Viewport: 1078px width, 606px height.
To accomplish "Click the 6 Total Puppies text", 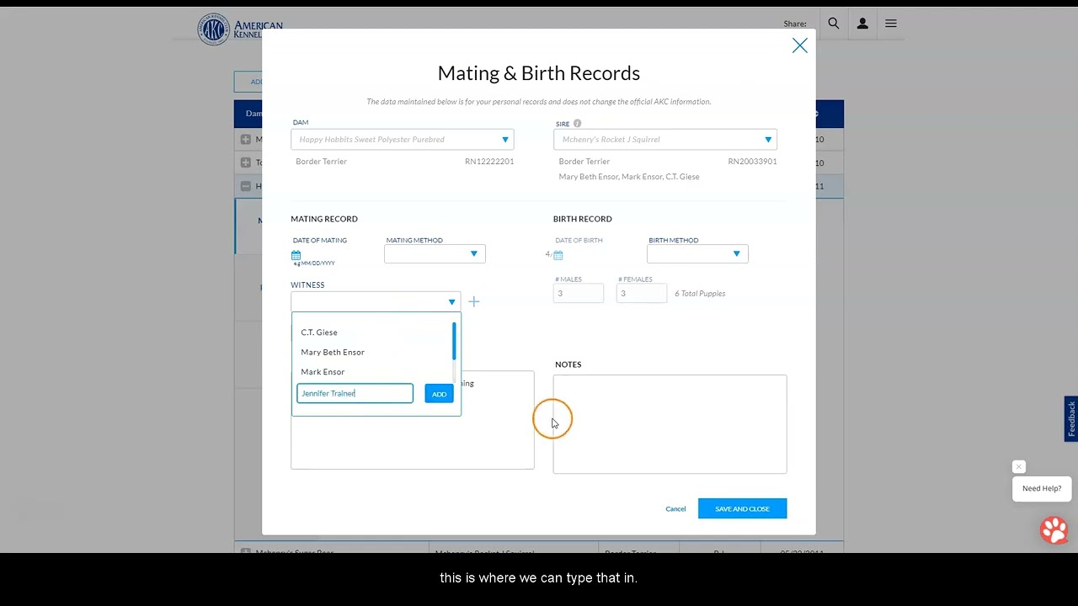I will click(x=700, y=294).
